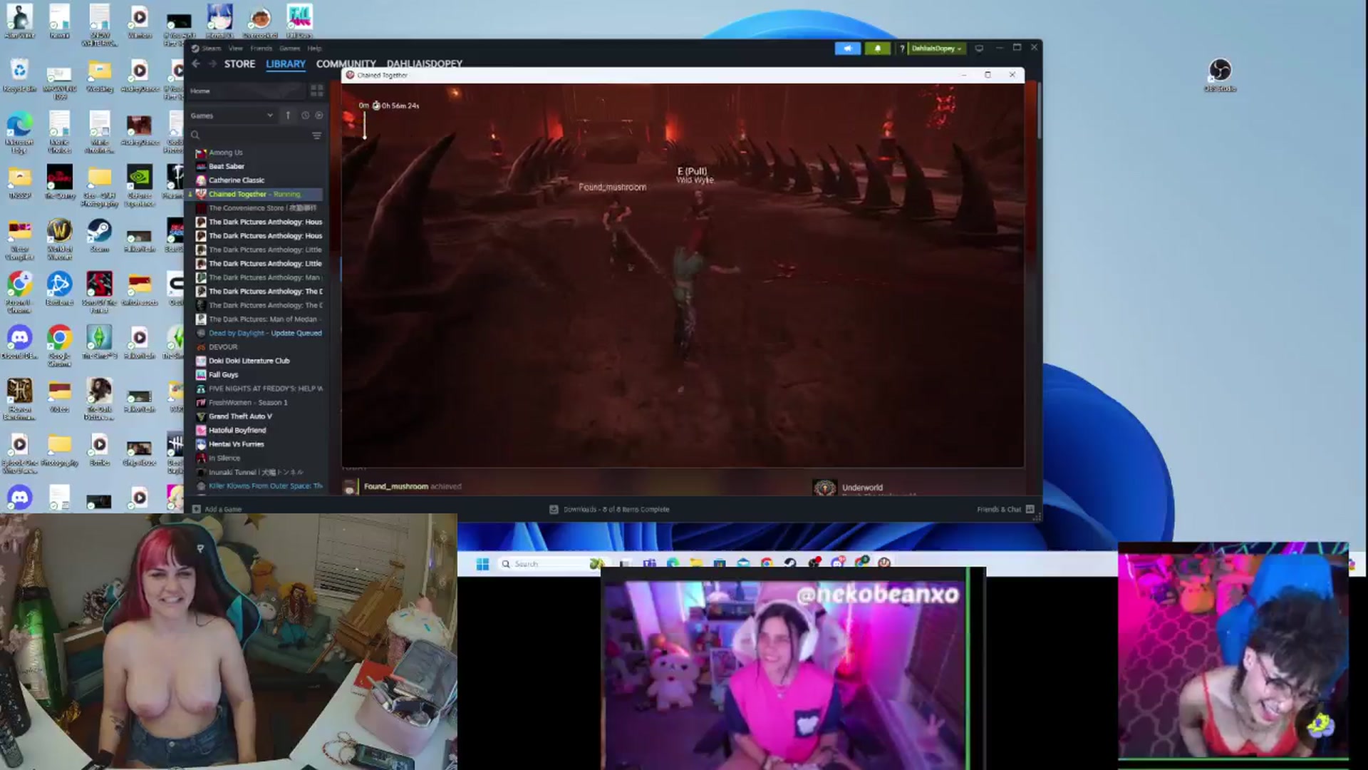Toggle the recent activity clock filter
The image size is (1368, 770).
(x=305, y=115)
